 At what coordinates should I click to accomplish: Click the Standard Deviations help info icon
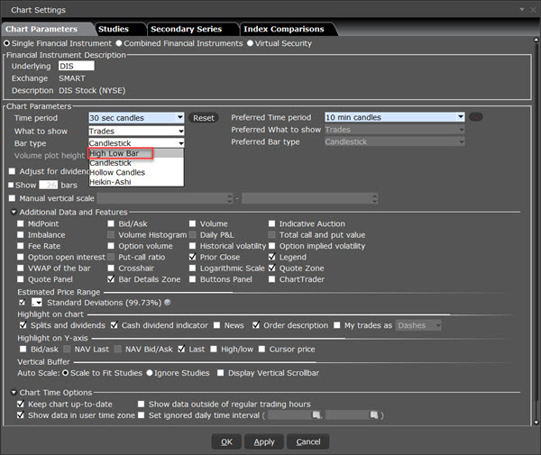click(168, 303)
